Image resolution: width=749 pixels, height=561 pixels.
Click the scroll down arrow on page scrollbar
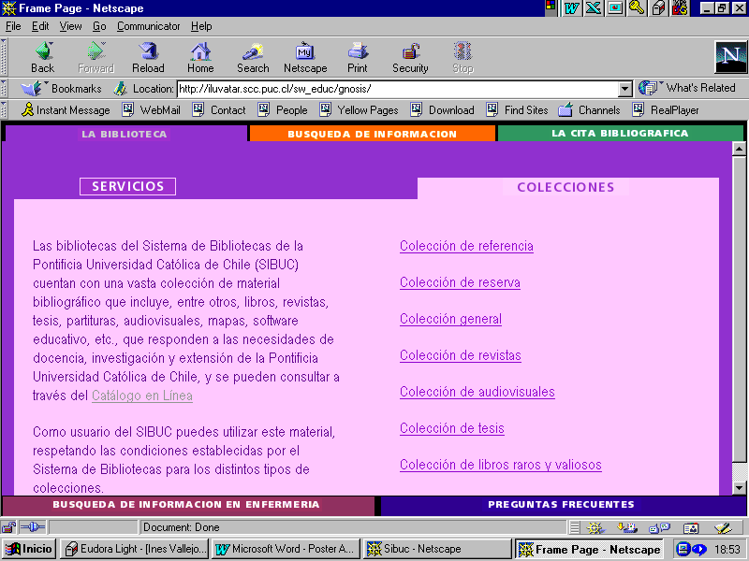click(x=739, y=487)
